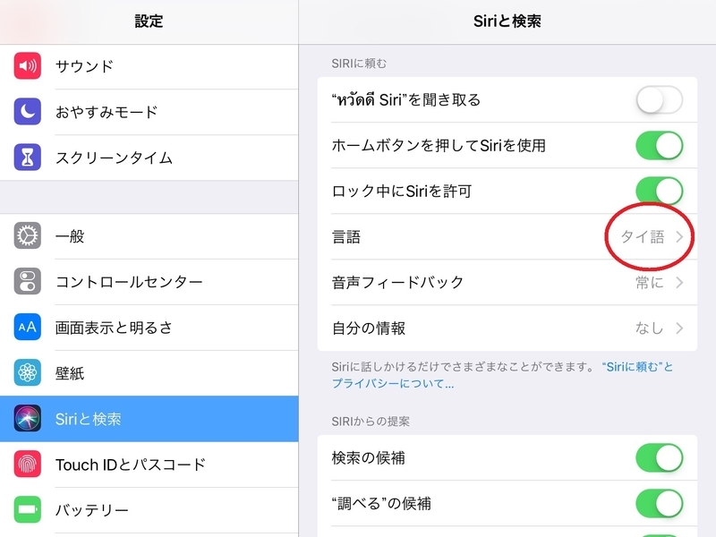716x537 pixels.
Task: Switch to the バッテリー settings entry
Action: tap(89, 510)
